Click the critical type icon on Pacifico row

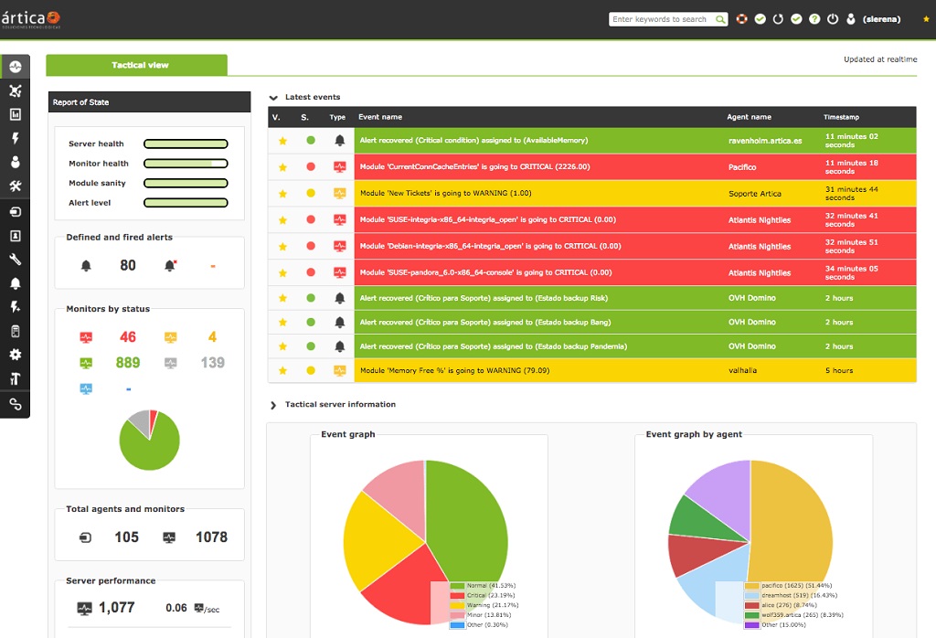(x=340, y=167)
